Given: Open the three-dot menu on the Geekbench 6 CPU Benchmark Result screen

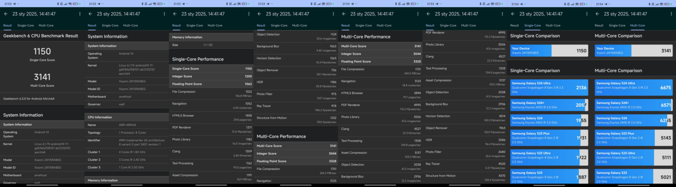Looking at the screenshot, I should [x=80, y=14].
